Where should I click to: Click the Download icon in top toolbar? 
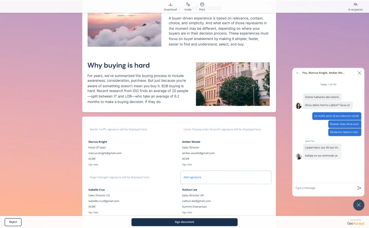(x=170, y=4)
